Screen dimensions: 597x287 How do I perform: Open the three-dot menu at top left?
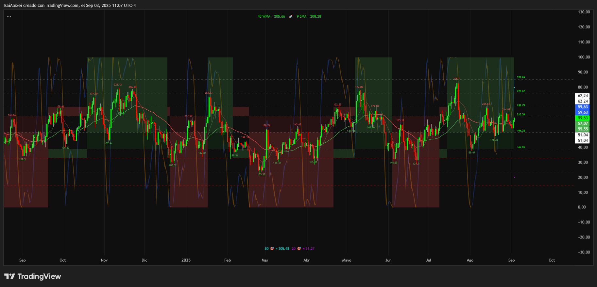[9, 16]
